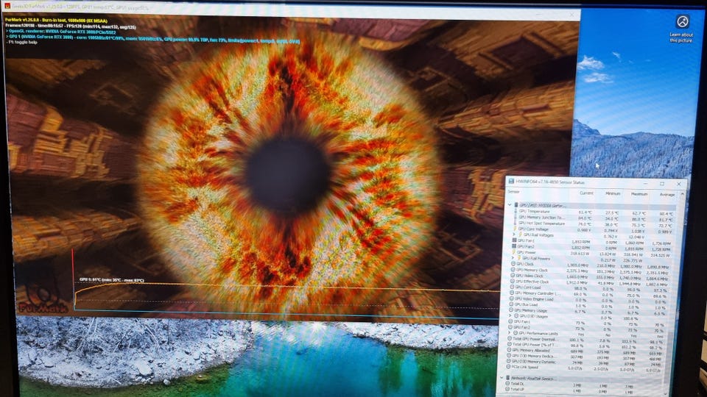This screenshot has width=707, height=397.
Task: Expand the GPU D3D Usages node
Action: (510, 315)
